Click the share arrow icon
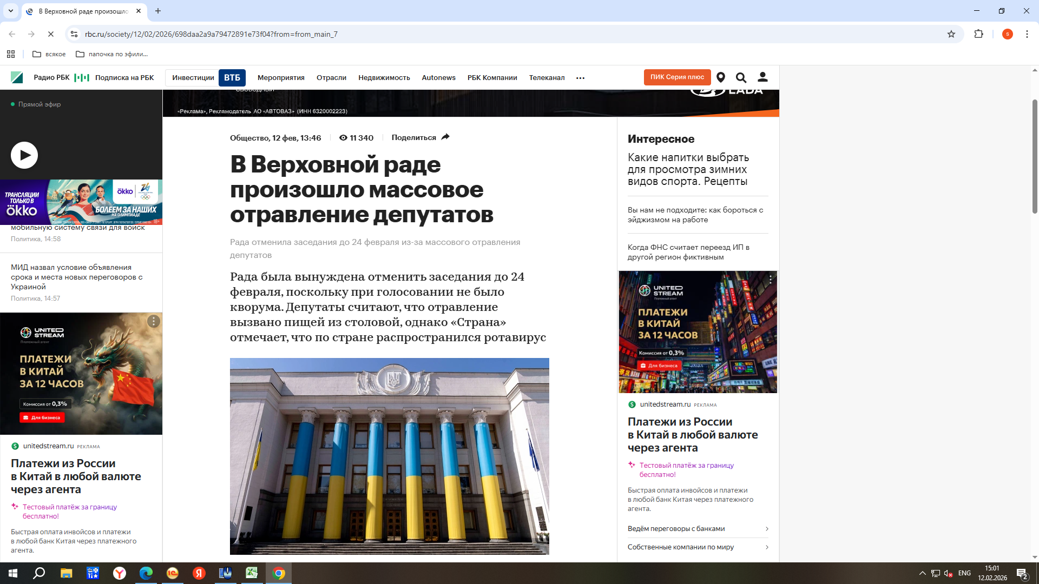Image resolution: width=1039 pixels, height=584 pixels. pos(445,137)
